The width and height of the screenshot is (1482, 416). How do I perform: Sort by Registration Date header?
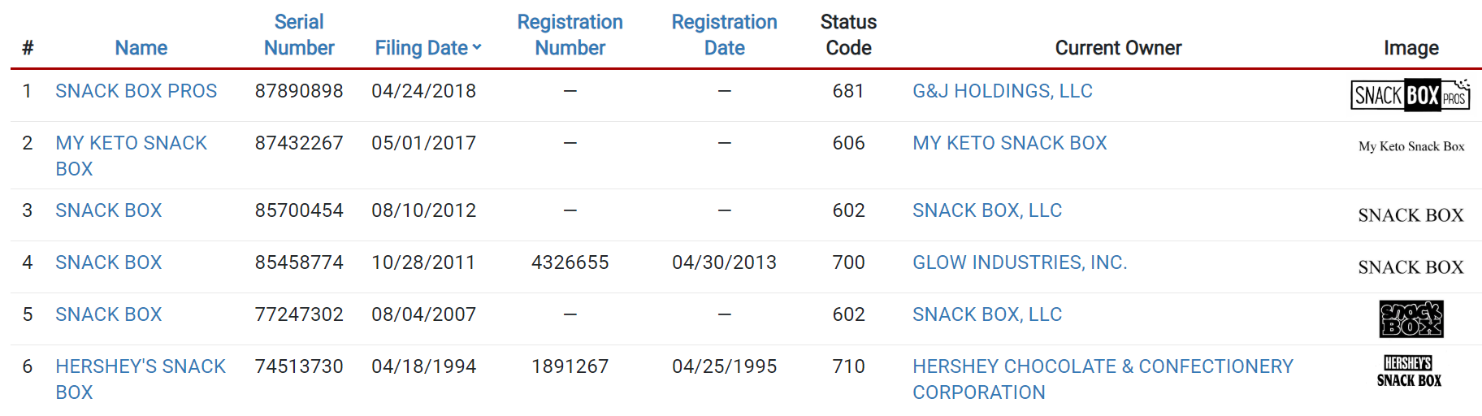[x=724, y=35]
